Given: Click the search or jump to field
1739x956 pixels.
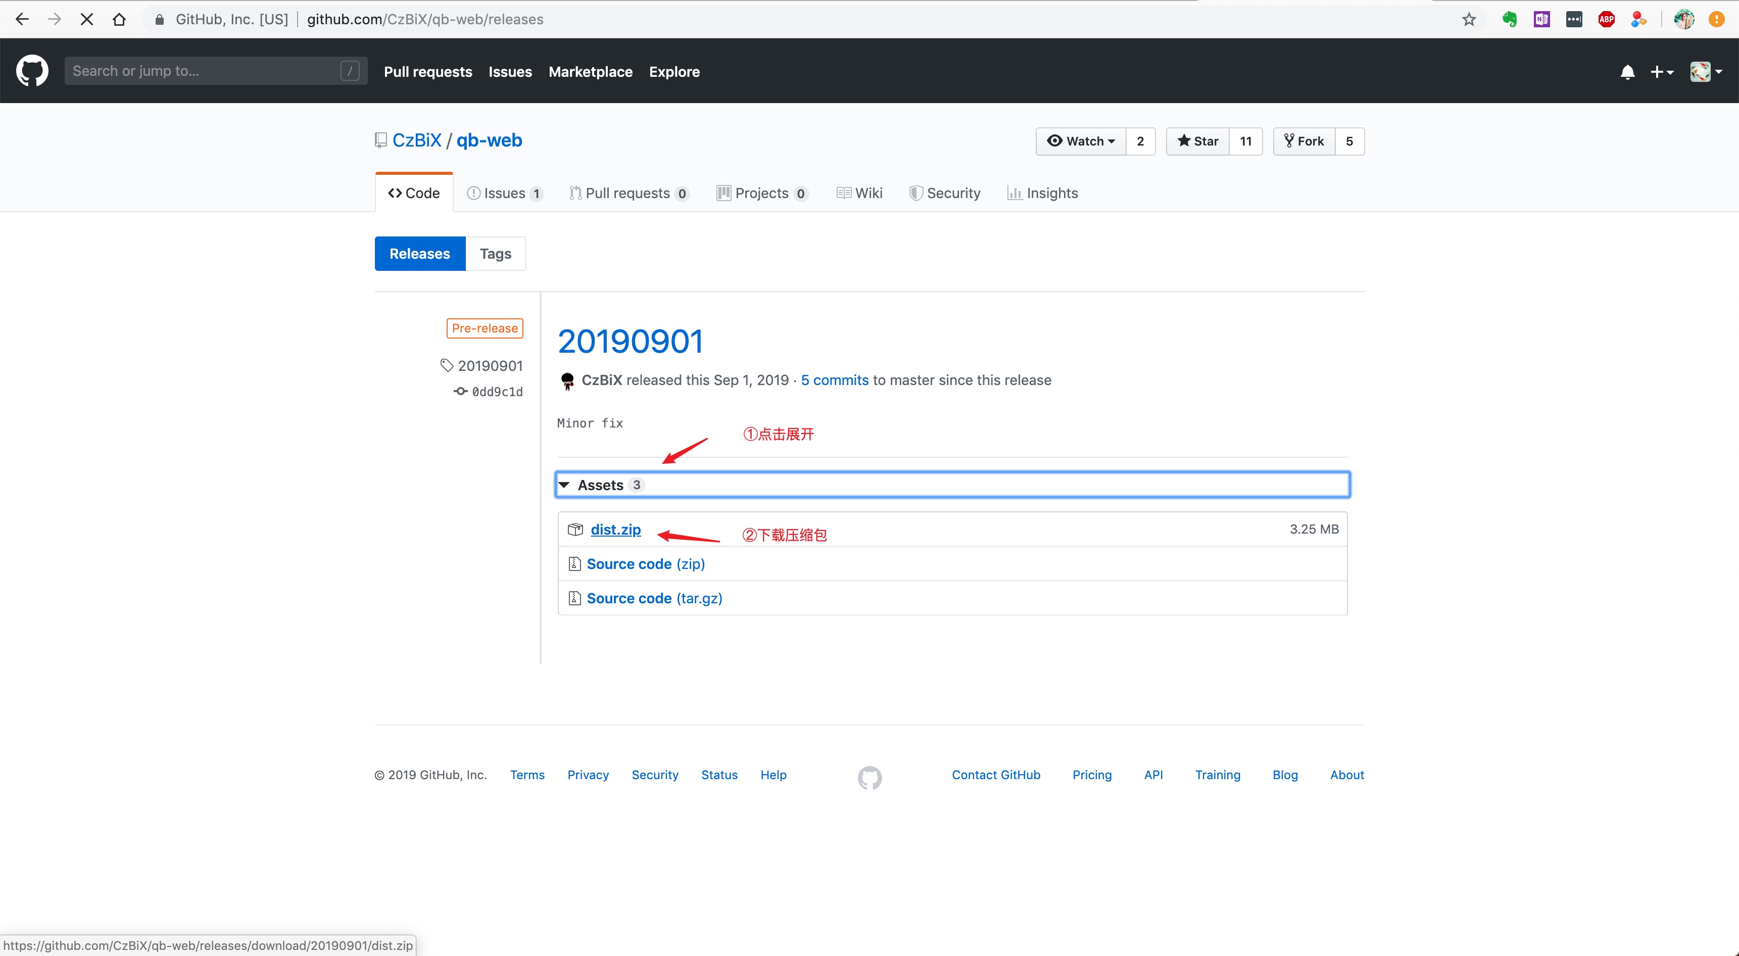Looking at the screenshot, I should [x=203, y=71].
